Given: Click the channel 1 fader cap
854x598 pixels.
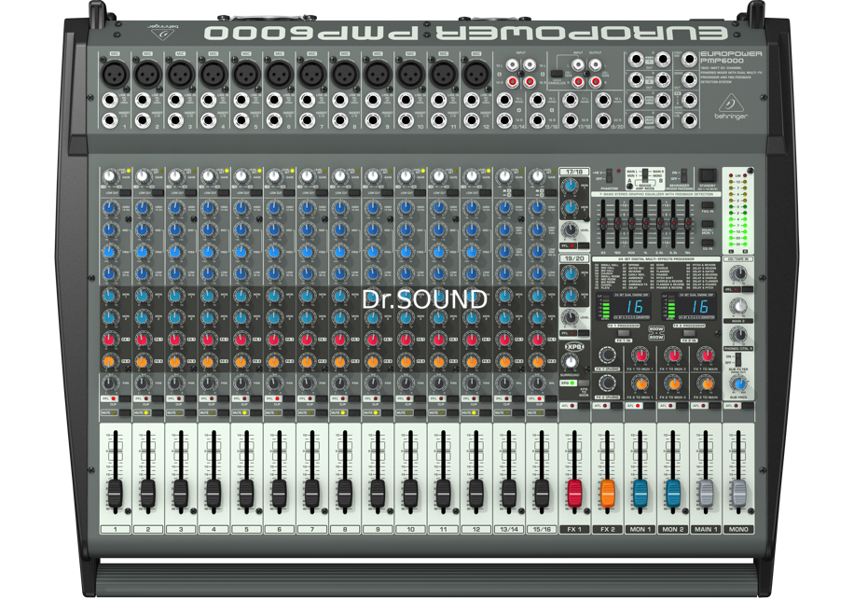Looking at the screenshot, I should (x=115, y=494).
